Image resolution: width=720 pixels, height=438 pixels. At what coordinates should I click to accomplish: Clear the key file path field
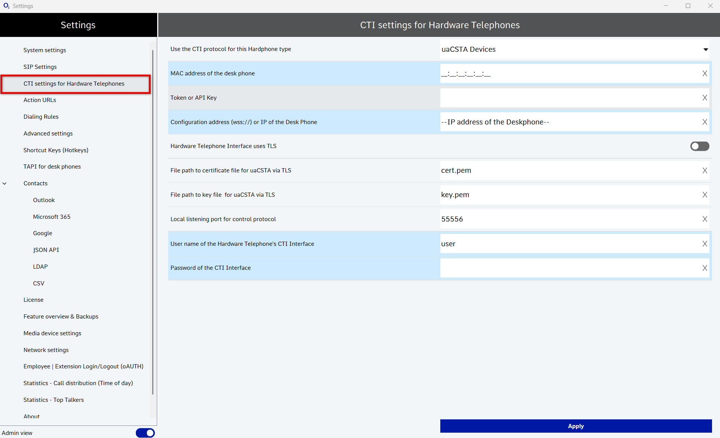tap(705, 195)
